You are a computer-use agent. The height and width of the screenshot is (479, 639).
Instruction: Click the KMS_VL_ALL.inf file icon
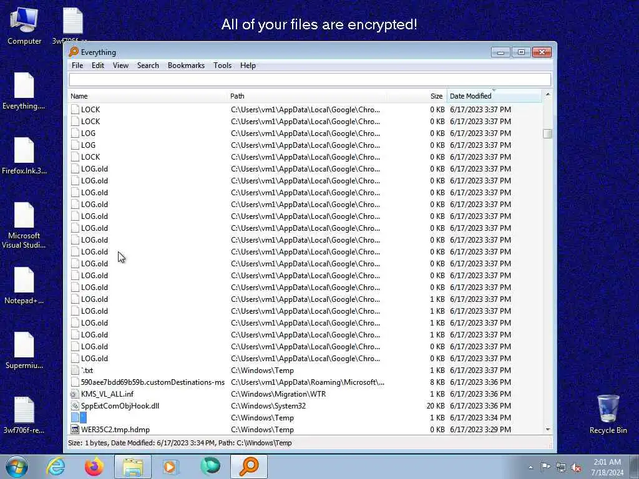click(x=75, y=394)
